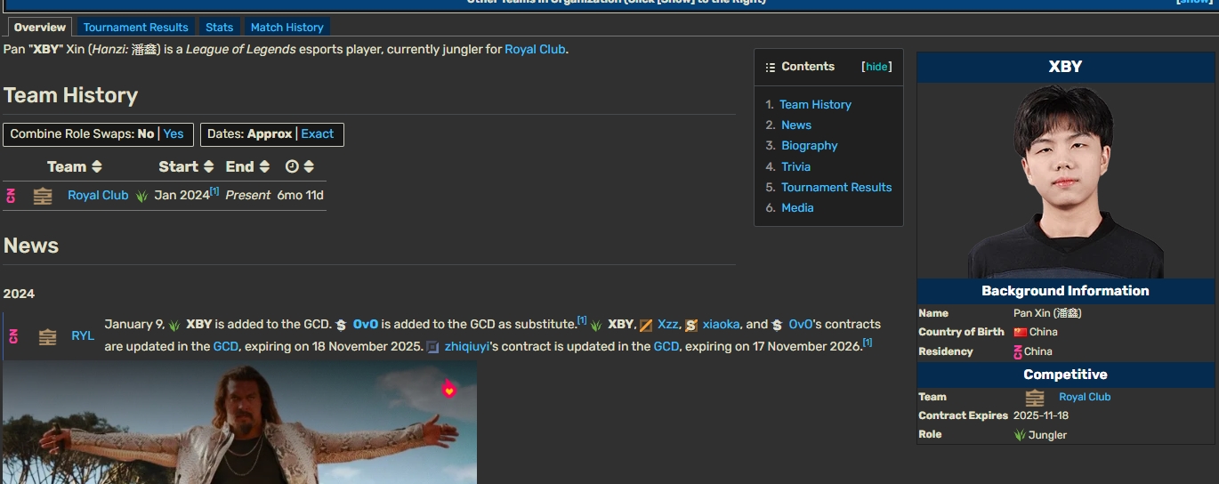Open first OvO player link in news
1219x484 pixels.
(366, 325)
